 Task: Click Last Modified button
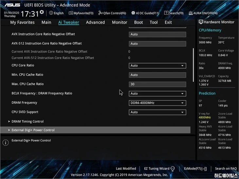(x=126, y=169)
